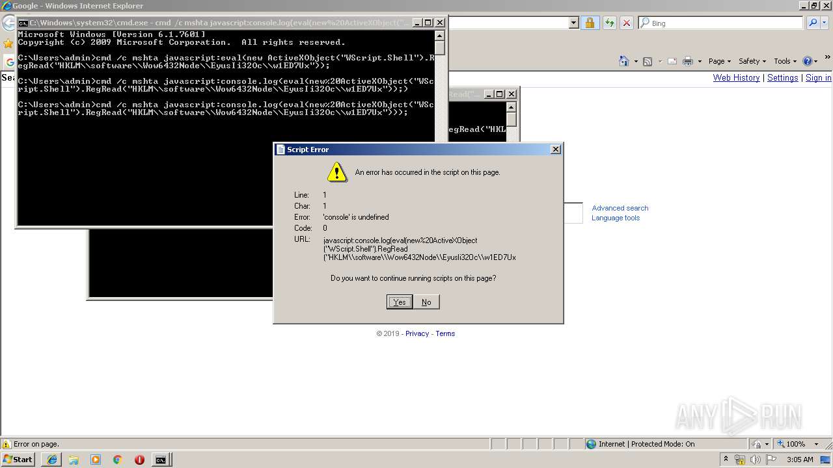Close the Script Error dialog
The image size is (833, 468).
pyautogui.click(x=555, y=149)
